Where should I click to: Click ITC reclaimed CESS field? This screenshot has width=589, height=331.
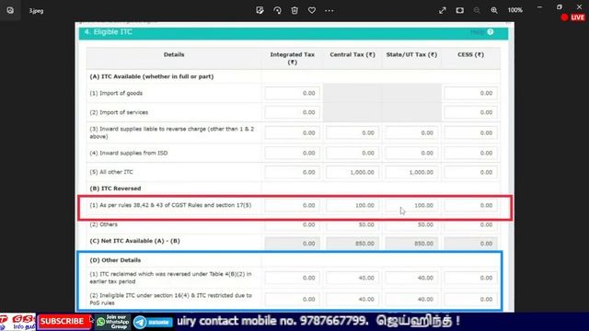(470, 278)
